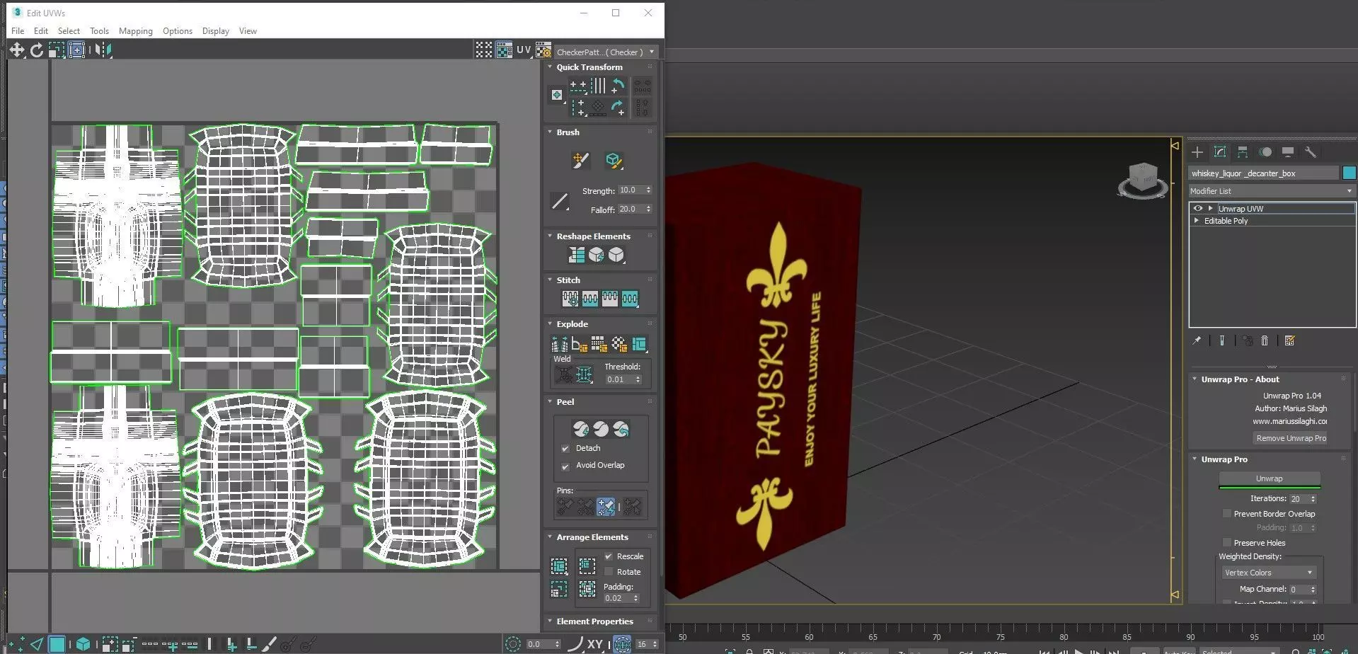Viewport: 1358px width, 654px height.
Task: Open the Select menu
Action: tap(69, 31)
